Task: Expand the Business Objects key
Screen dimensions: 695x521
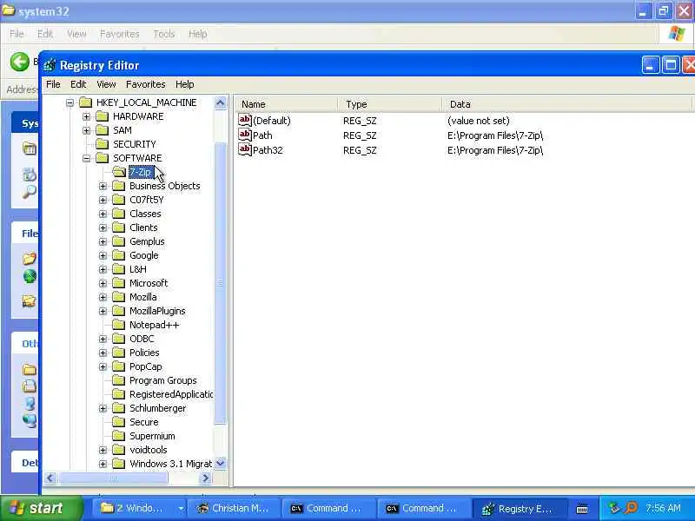Action: tap(103, 186)
